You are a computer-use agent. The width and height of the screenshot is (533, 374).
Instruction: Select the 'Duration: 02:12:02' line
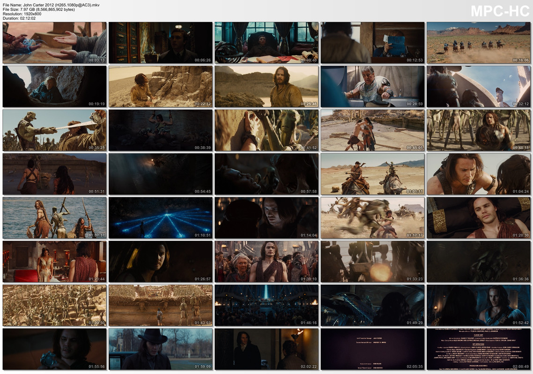click(x=19, y=18)
